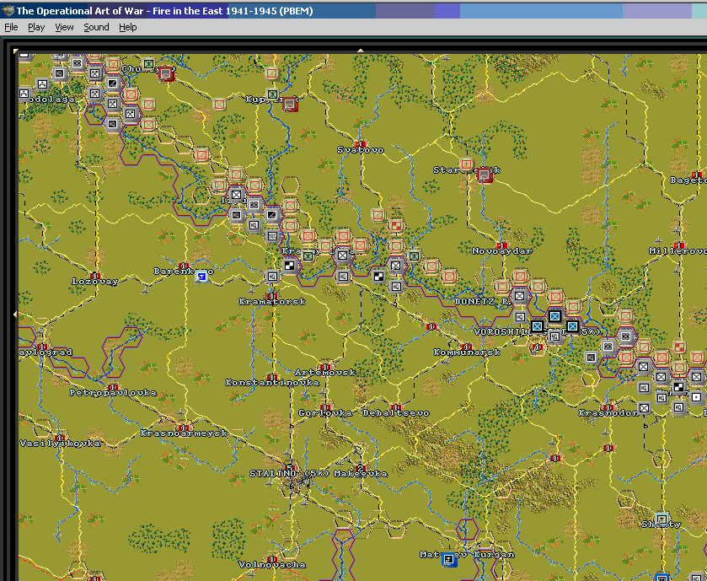Open the Help menu
Screen dimensions: 707x581
point(127,27)
